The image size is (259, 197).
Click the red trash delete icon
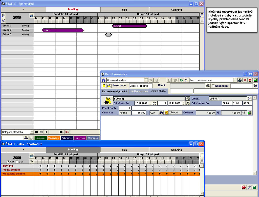pos(250,80)
